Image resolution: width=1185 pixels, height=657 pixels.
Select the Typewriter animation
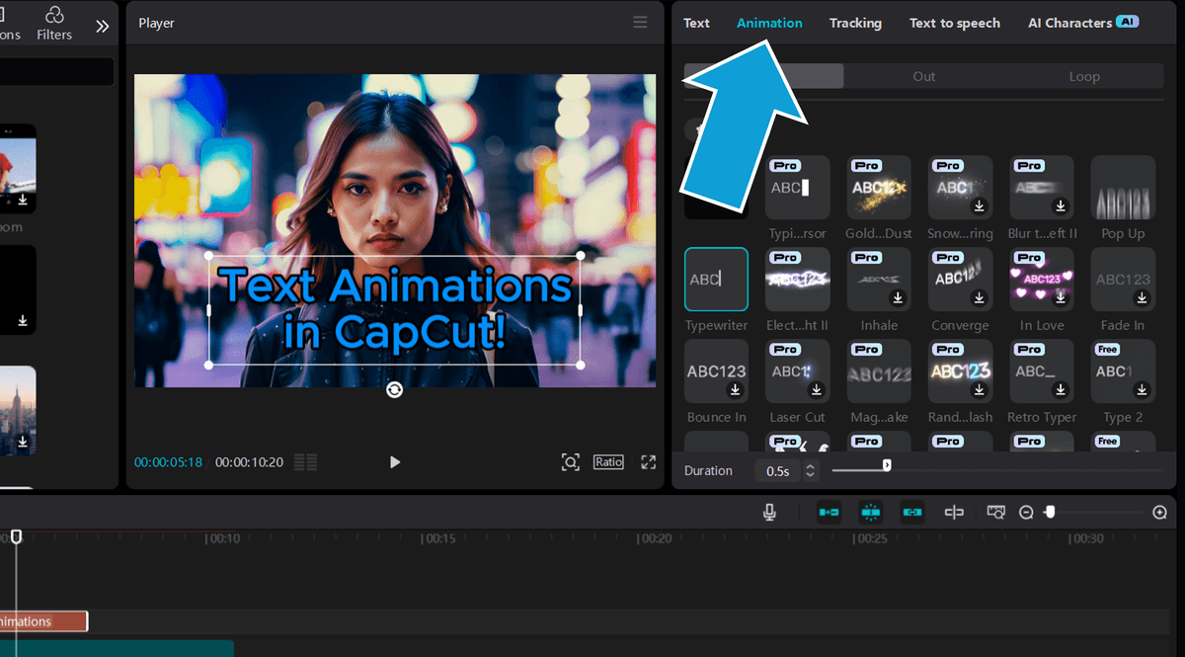(x=717, y=279)
